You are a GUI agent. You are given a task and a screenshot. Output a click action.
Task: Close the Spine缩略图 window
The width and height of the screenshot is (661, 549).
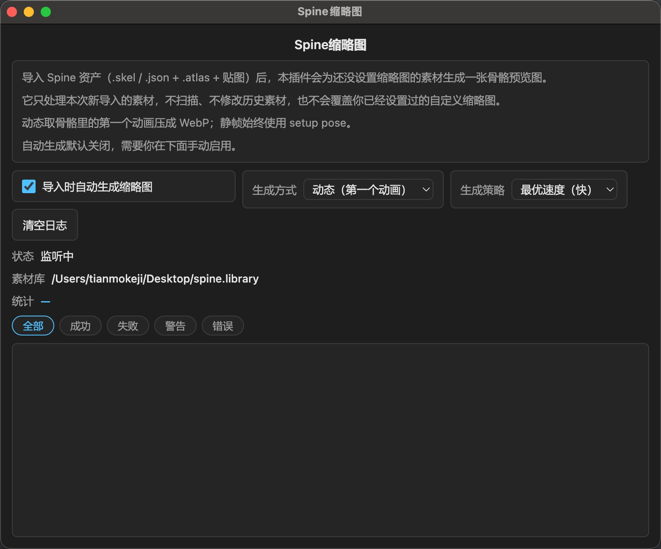coord(12,12)
